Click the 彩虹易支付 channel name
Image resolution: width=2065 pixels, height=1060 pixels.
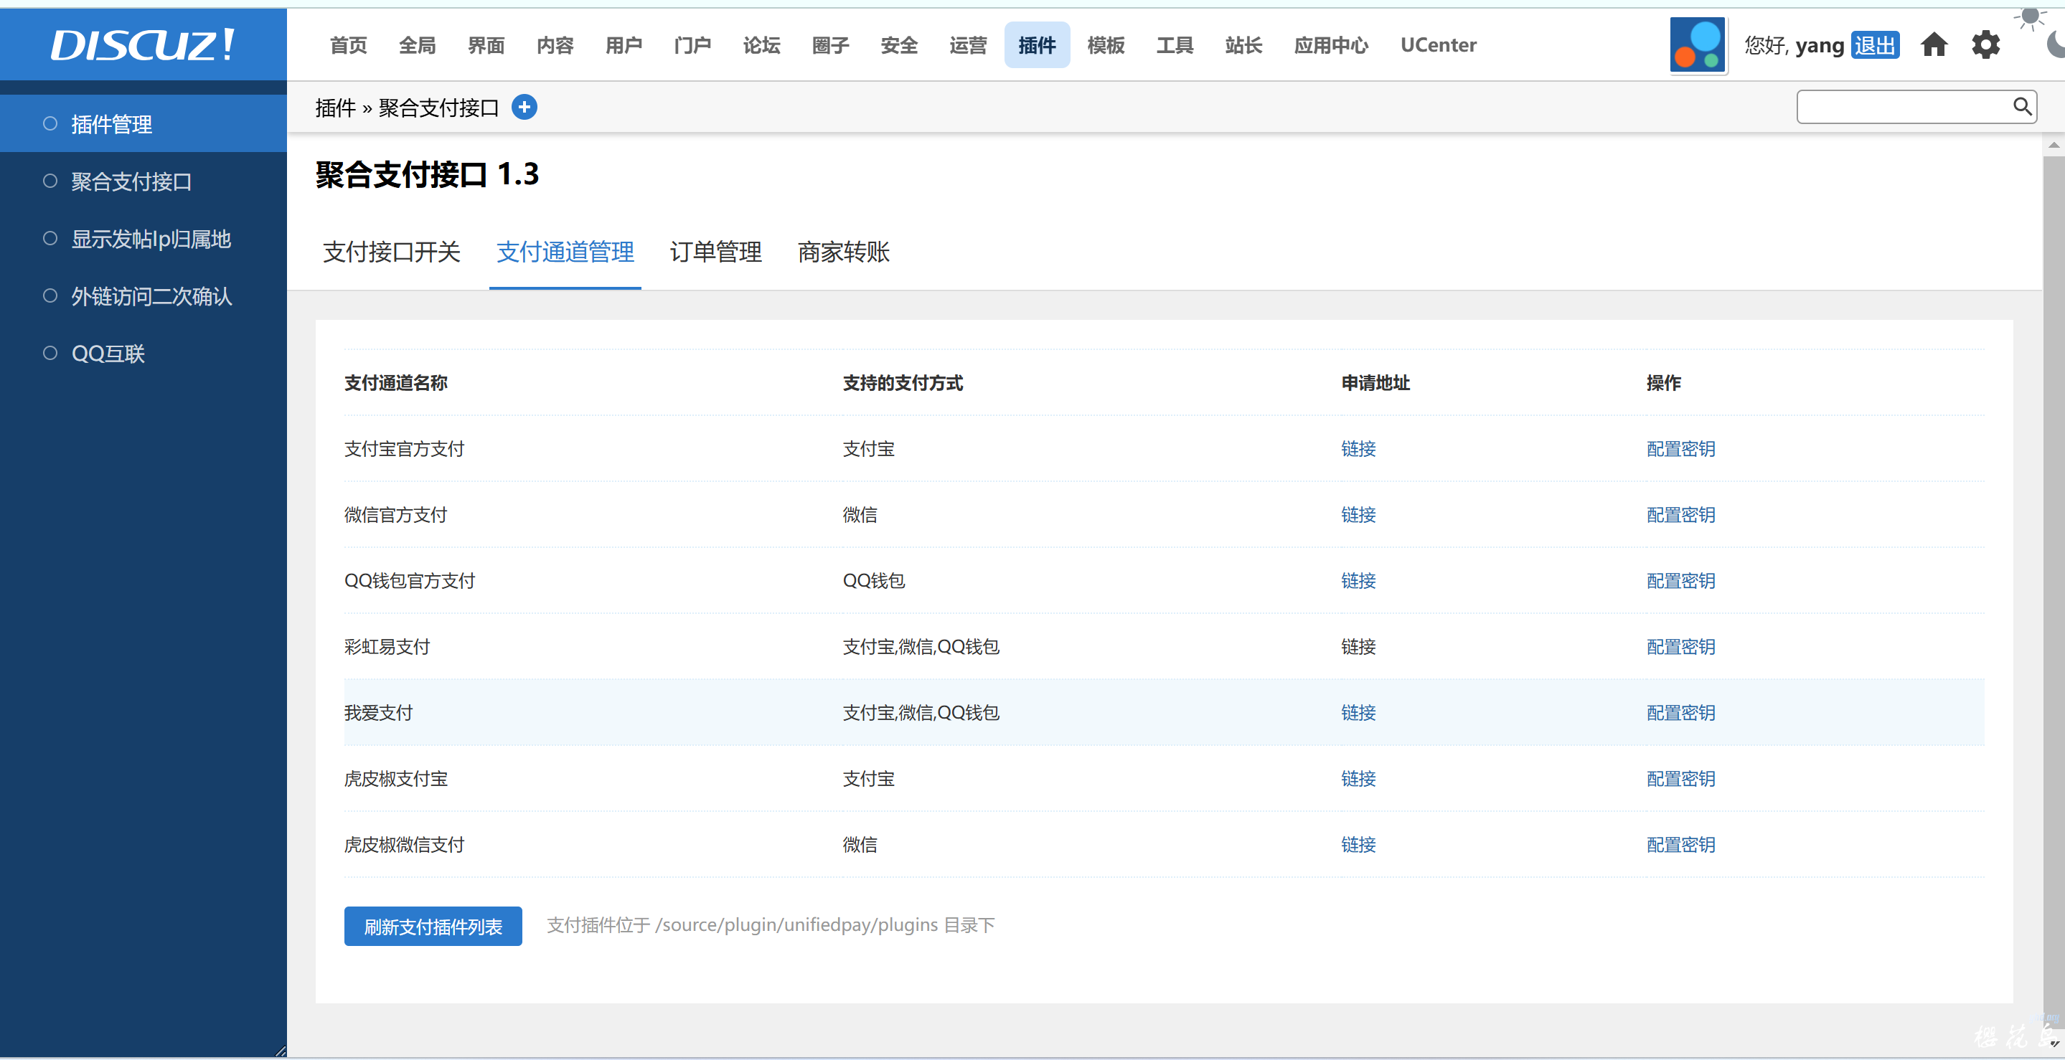pos(387,647)
